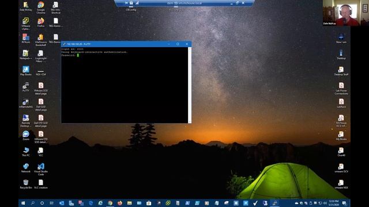Open Lab Power Connections PDF icon
Image resolution: width=369 pixels, height=207 pixels.
click(341, 88)
